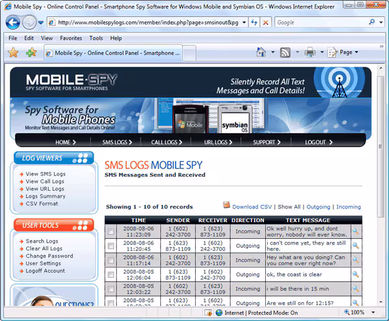View details magnifier for 'i can't come yet' message
The height and width of the screenshot is (321, 389).
356,246
